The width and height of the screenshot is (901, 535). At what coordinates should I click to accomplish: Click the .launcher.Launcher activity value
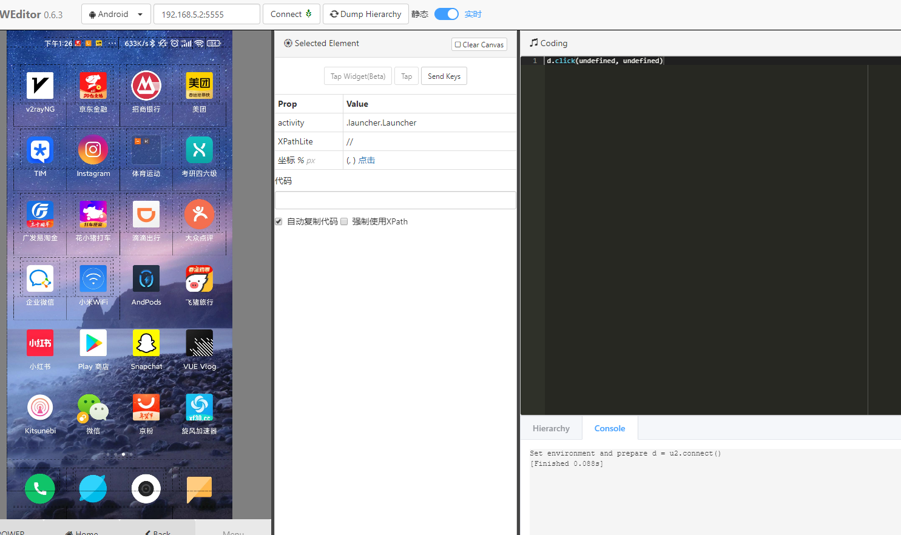[381, 123]
